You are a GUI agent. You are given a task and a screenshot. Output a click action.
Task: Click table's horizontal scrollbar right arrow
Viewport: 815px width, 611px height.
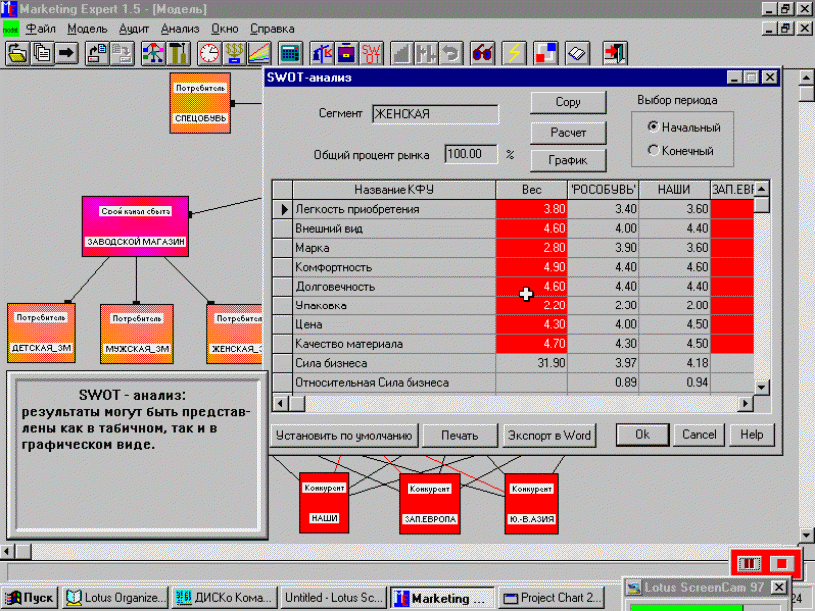[746, 403]
